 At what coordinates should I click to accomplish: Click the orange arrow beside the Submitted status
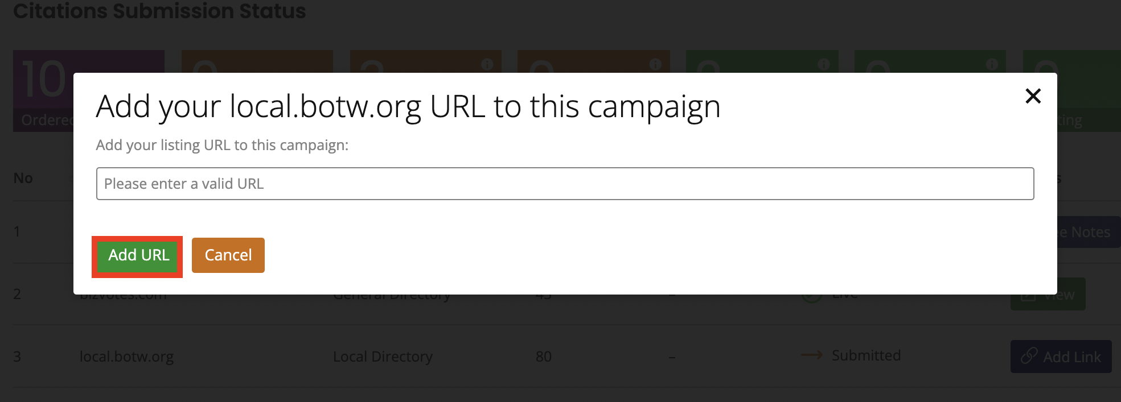click(811, 355)
